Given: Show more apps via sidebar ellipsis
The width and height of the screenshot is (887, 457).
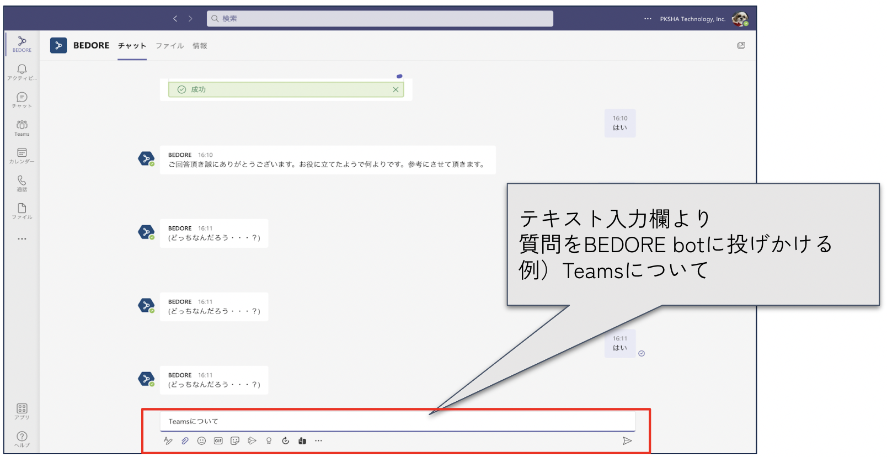Looking at the screenshot, I should (x=22, y=239).
